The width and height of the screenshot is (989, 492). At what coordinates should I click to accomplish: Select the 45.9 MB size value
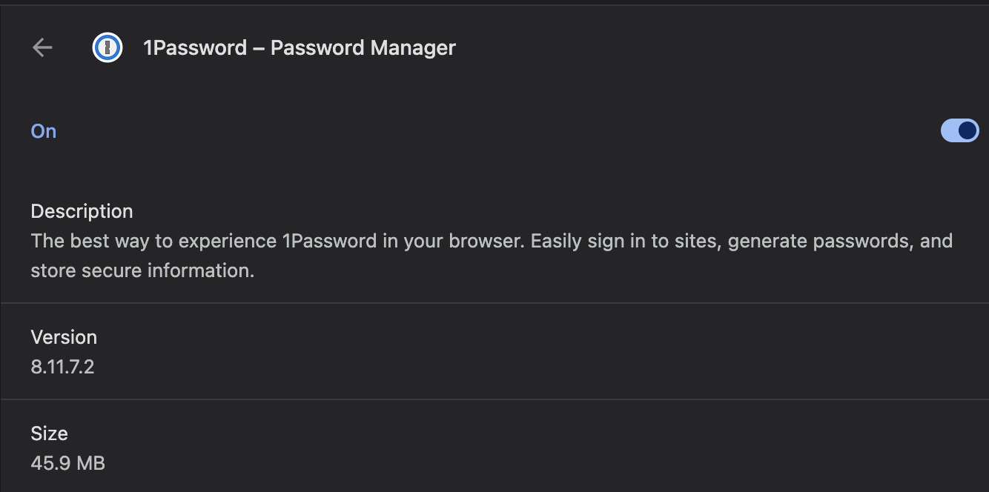(67, 463)
